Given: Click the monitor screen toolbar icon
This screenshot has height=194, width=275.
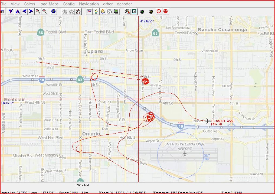Looking at the screenshot, I should (116, 11).
